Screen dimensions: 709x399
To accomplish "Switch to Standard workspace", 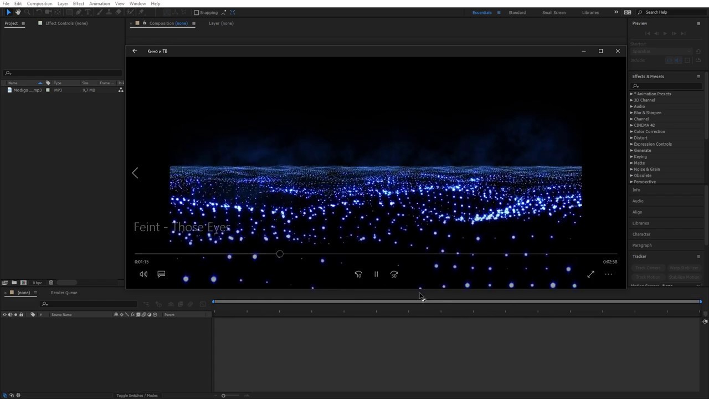I will click(517, 12).
